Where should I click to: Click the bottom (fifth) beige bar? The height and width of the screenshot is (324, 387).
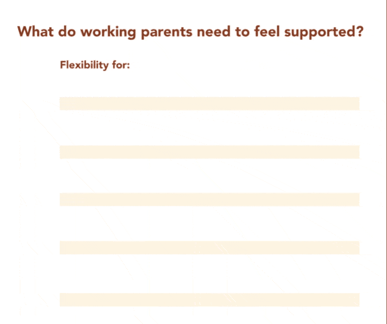click(x=209, y=299)
